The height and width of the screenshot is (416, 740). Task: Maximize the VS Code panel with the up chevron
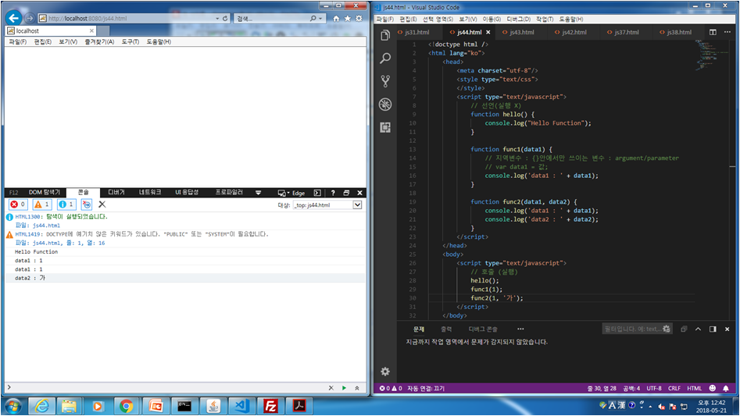698,329
